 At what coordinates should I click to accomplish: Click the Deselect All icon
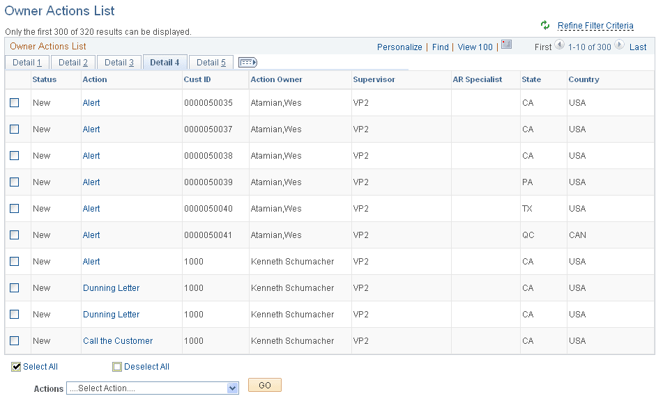coord(116,367)
